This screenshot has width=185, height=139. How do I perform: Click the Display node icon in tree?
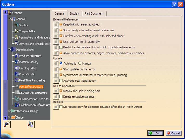coord(17,25)
